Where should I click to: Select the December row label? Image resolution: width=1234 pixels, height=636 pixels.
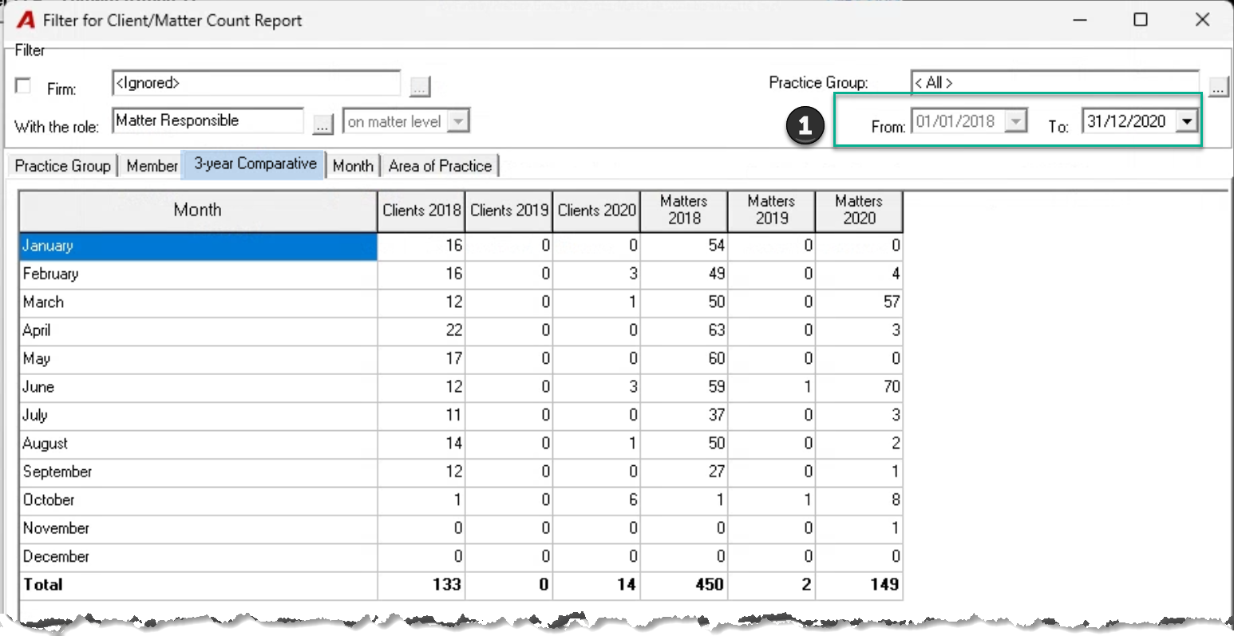56,557
